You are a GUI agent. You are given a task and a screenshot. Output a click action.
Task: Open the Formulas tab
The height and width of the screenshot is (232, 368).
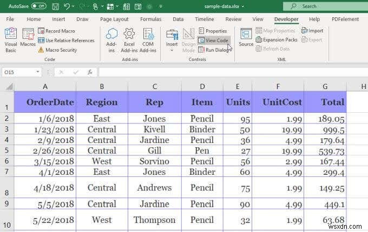tap(150, 19)
